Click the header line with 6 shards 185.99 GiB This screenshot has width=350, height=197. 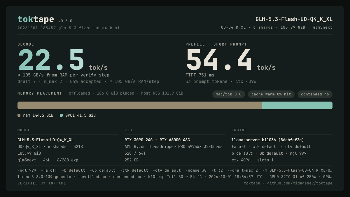(x=277, y=27)
